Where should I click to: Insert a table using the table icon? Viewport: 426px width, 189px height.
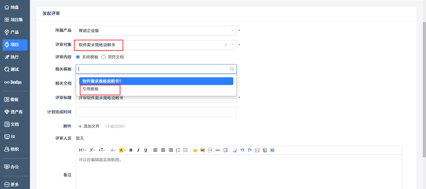click(225, 150)
